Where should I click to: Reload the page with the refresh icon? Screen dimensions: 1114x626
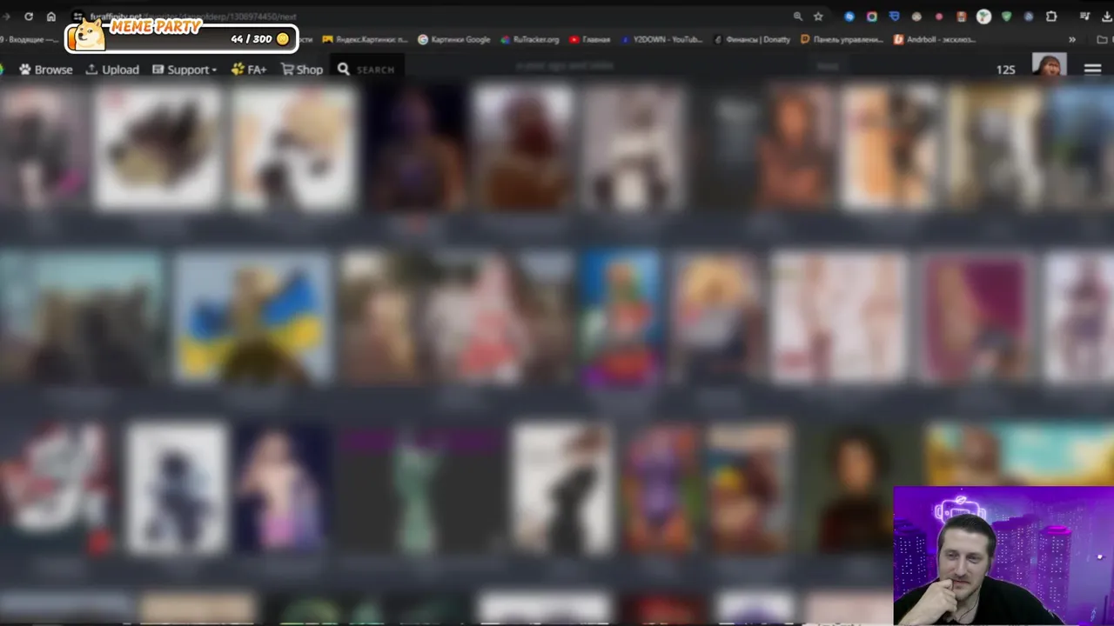click(x=29, y=17)
